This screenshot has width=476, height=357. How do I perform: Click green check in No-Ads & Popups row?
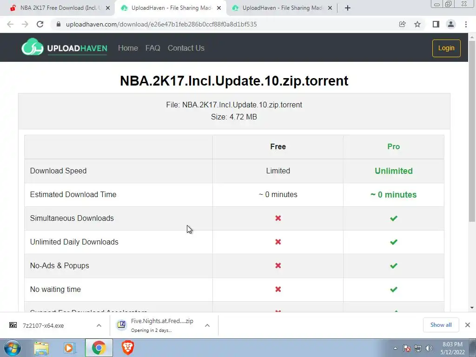(393, 265)
